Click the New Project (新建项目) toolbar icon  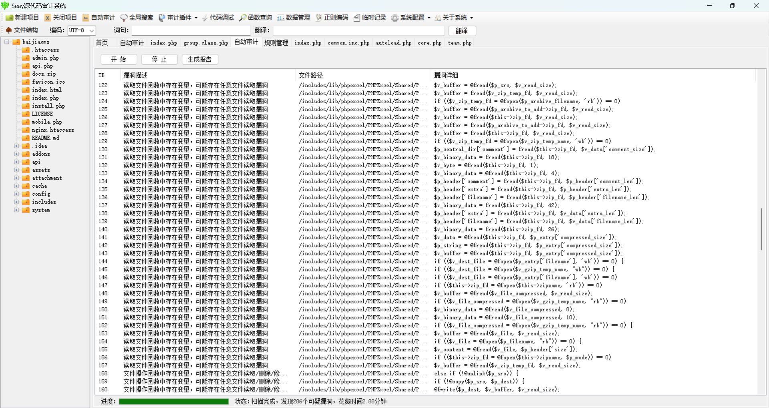coord(22,18)
